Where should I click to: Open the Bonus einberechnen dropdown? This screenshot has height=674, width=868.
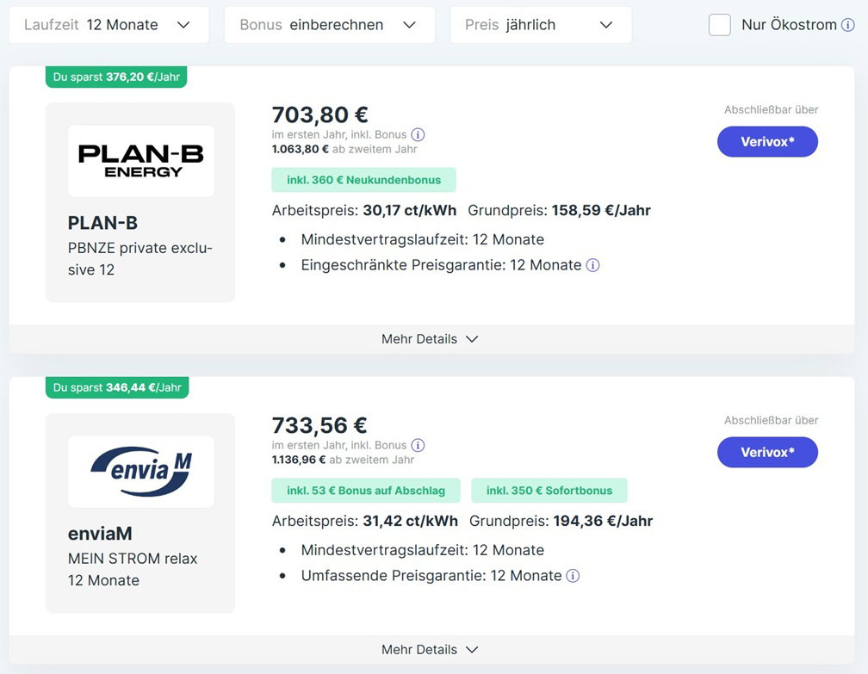click(329, 25)
